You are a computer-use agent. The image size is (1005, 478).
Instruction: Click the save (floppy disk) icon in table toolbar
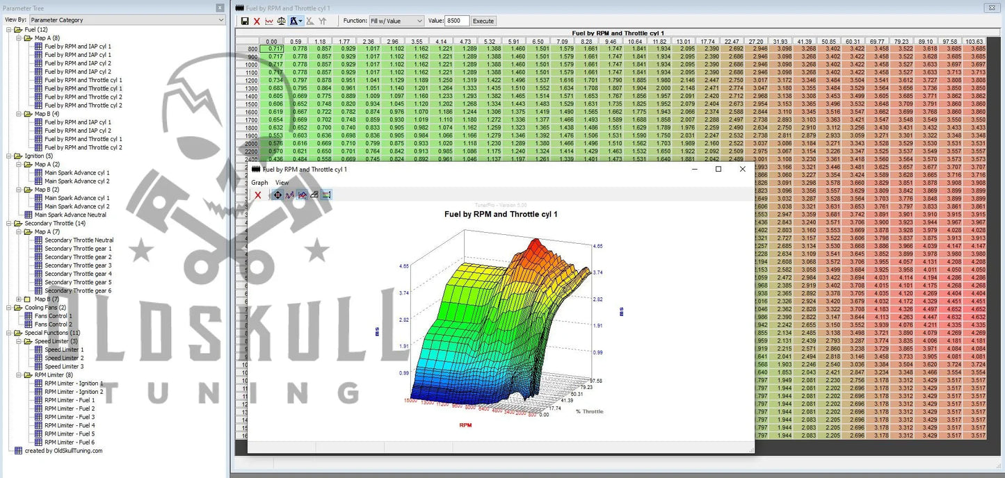(245, 22)
